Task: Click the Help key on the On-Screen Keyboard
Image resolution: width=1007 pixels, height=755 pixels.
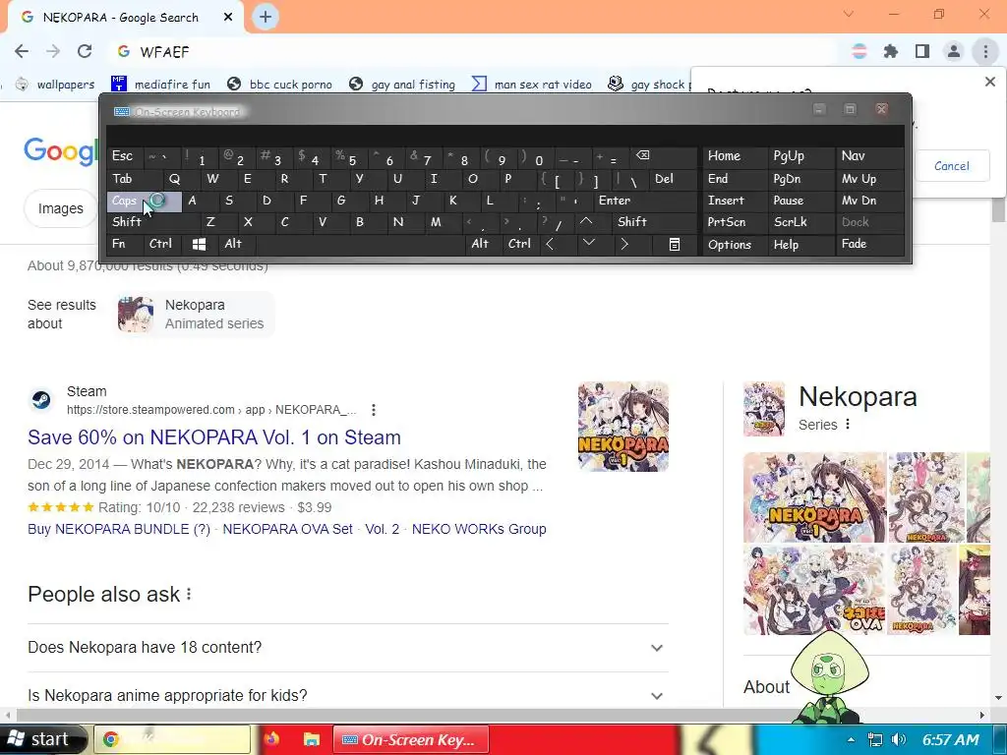Action: click(x=800, y=244)
